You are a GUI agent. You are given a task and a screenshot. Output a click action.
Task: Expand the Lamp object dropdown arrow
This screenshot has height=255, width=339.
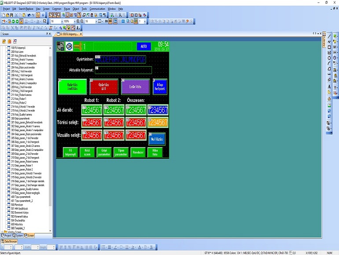(337, 41)
